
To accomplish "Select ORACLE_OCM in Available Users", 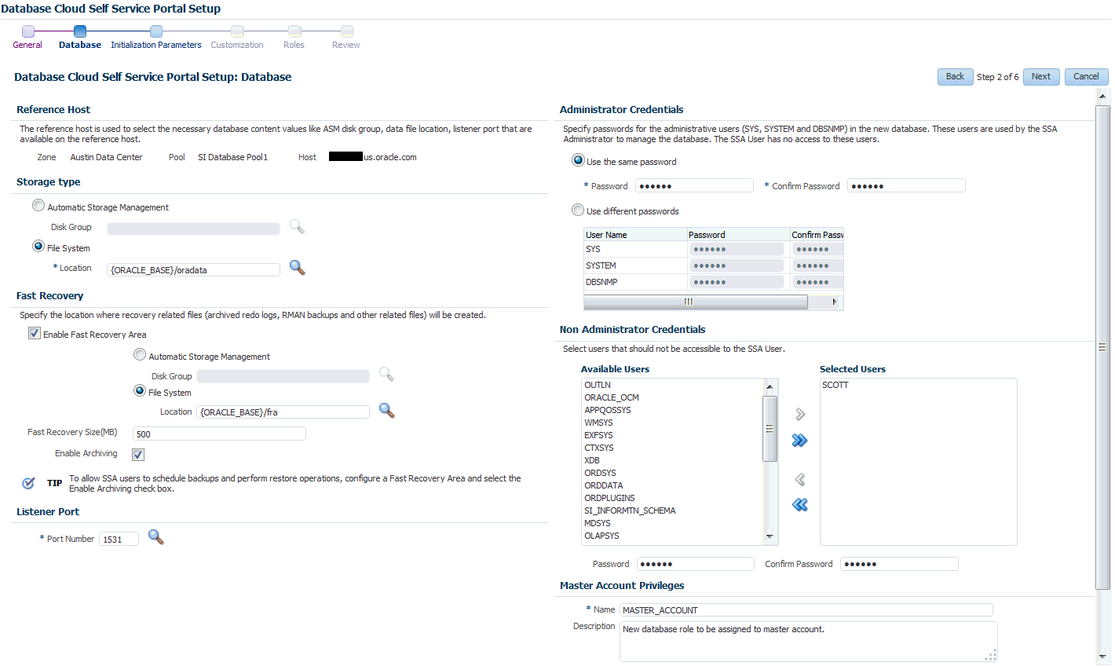I will coord(612,397).
